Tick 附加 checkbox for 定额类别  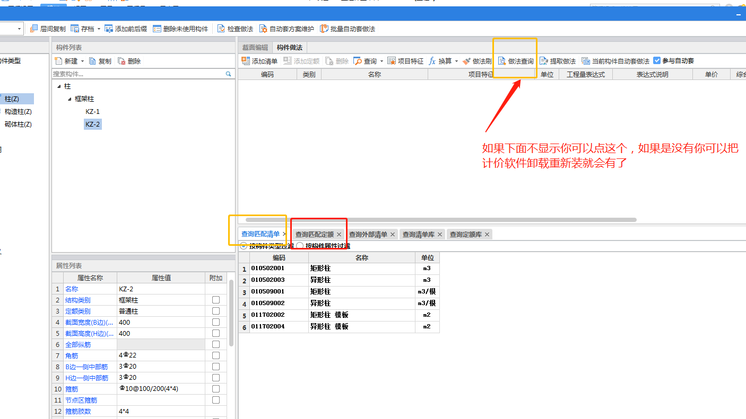(x=216, y=311)
